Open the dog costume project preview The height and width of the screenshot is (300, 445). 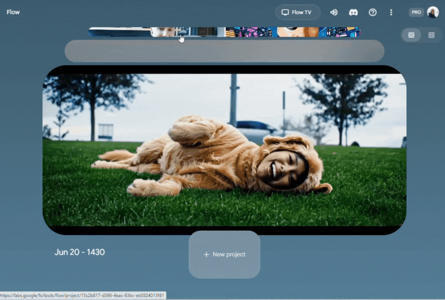click(224, 150)
